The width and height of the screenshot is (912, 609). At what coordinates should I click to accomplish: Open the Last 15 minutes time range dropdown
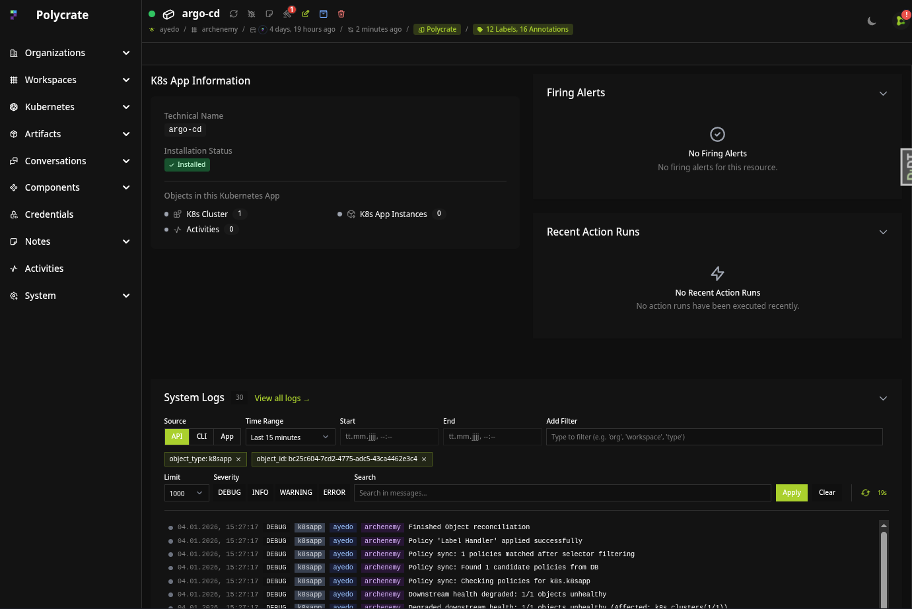point(290,437)
